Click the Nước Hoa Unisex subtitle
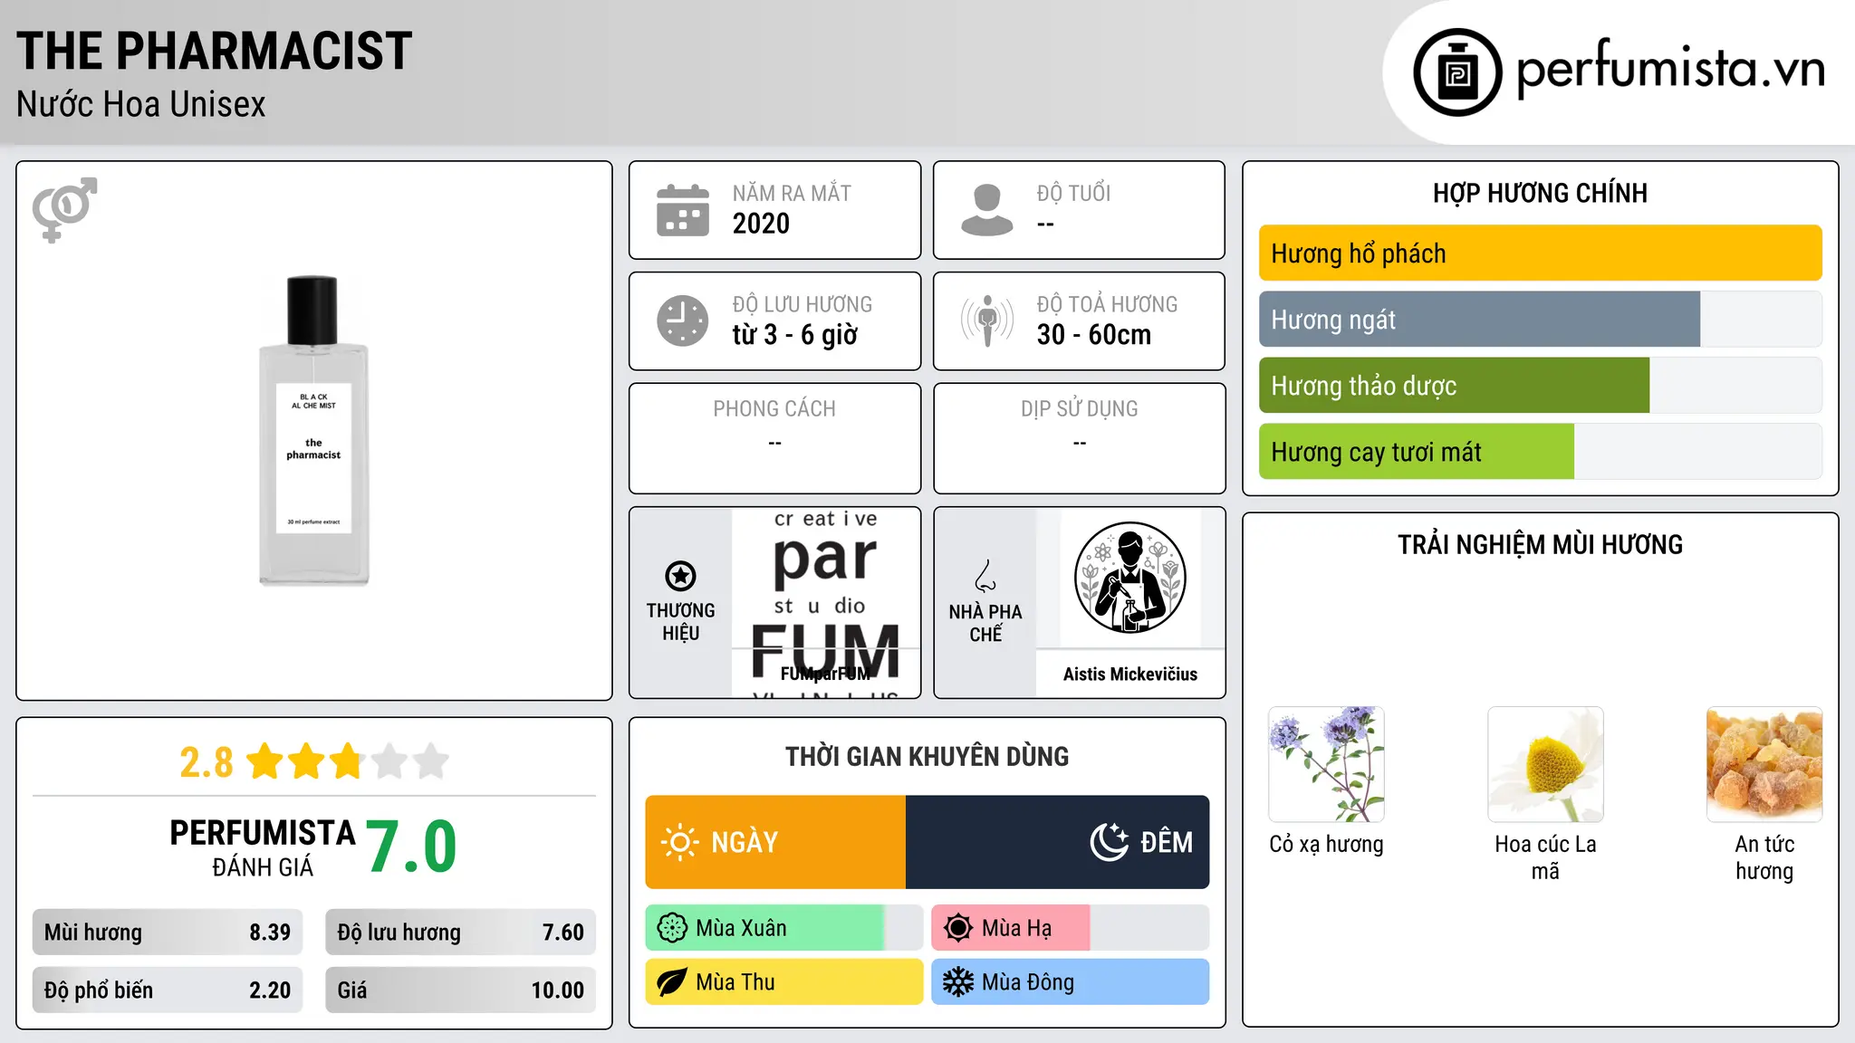This screenshot has height=1043, width=1855. point(141,104)
